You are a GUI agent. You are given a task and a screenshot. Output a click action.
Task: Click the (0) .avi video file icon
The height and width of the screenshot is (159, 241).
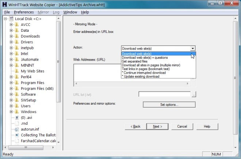17,118
